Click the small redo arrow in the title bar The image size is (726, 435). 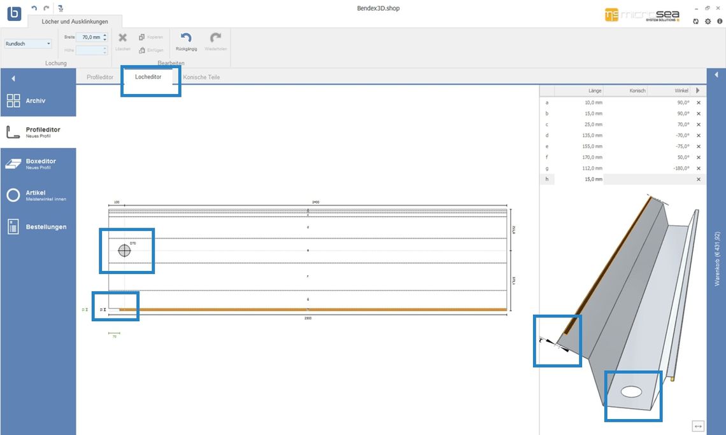click(46, 8)
